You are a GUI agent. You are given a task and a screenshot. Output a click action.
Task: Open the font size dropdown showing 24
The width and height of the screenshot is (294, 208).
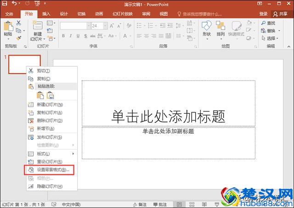coord(105,26)
